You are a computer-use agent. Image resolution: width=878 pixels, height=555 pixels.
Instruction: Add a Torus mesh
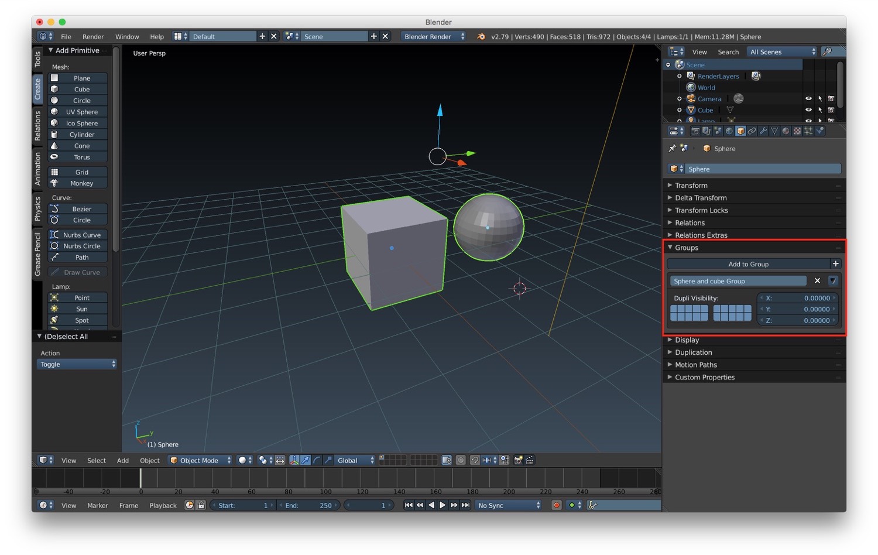coord(78,157)
